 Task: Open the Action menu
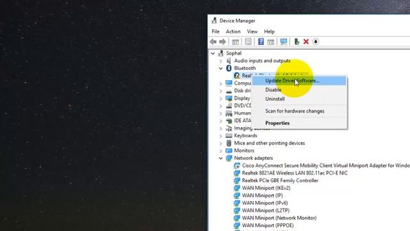pos(233,31)
